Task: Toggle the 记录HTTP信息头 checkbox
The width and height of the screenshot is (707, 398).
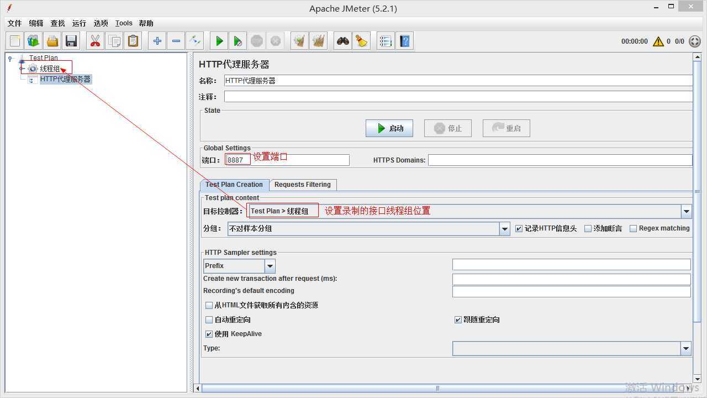Action: click(x=519, y=228)
